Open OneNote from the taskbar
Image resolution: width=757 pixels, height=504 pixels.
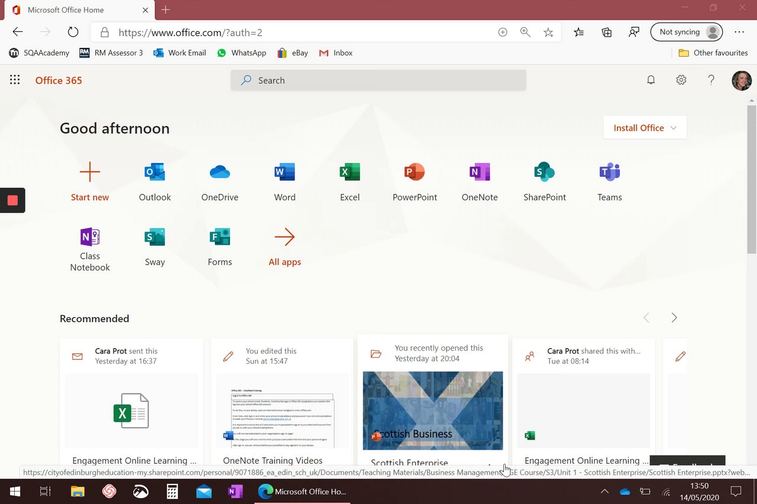pos(235,491)
